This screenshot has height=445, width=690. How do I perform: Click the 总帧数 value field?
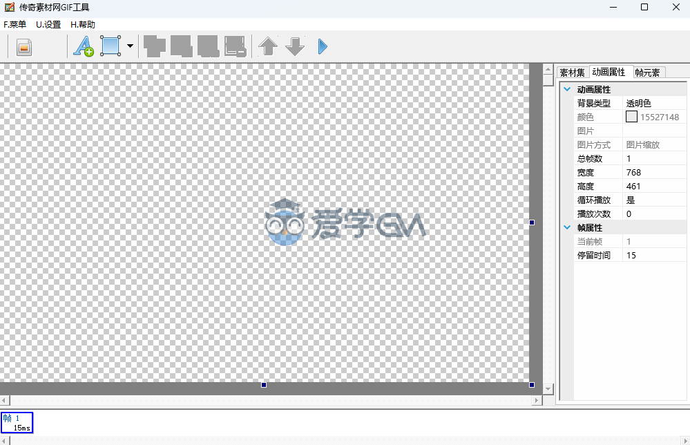click(654, 158)
